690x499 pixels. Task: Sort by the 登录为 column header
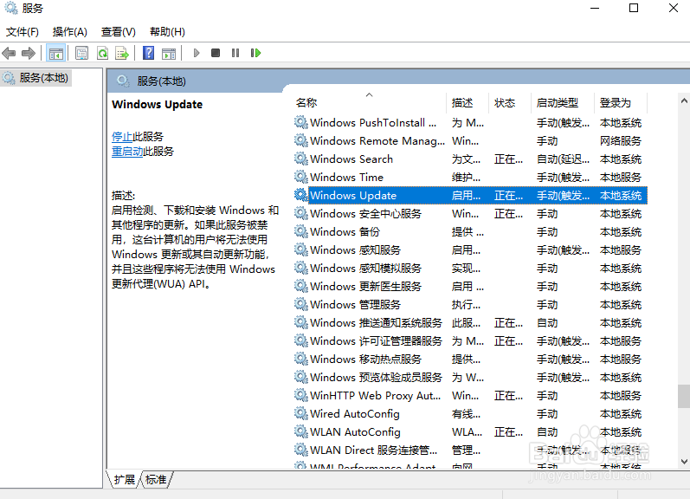621,102
